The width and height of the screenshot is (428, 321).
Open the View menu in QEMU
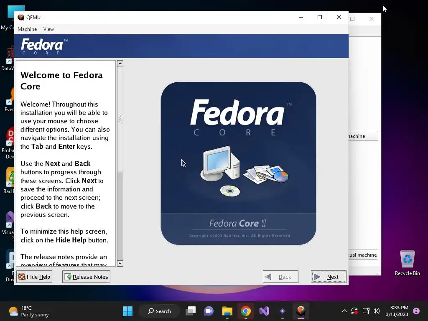click(48, 29)
